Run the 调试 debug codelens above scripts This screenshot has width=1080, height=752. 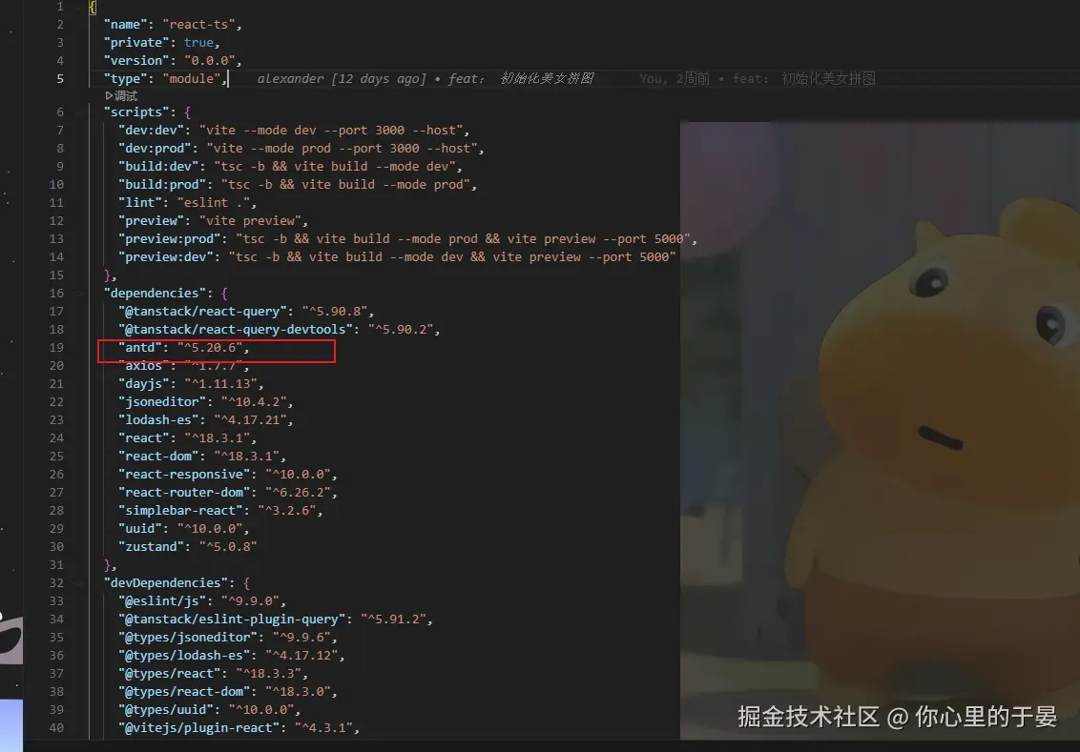click(121, 95)
